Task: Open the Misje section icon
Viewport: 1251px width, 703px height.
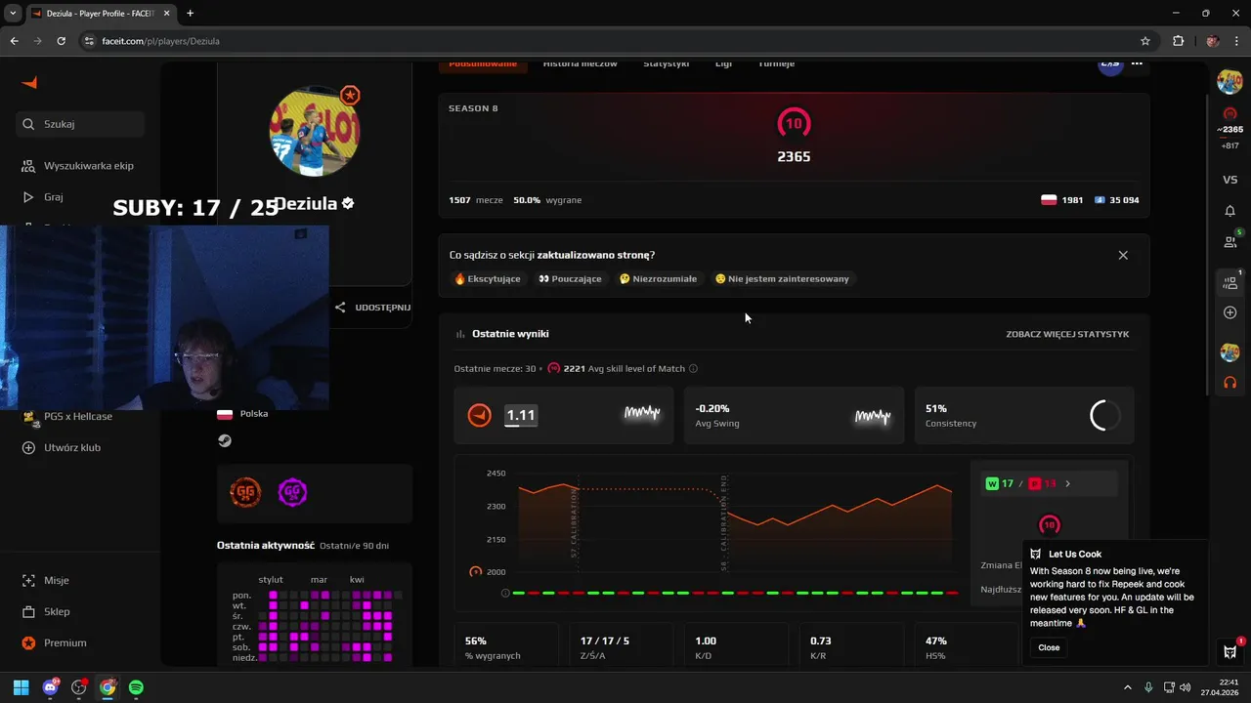Action: click(x=28, y=580)
